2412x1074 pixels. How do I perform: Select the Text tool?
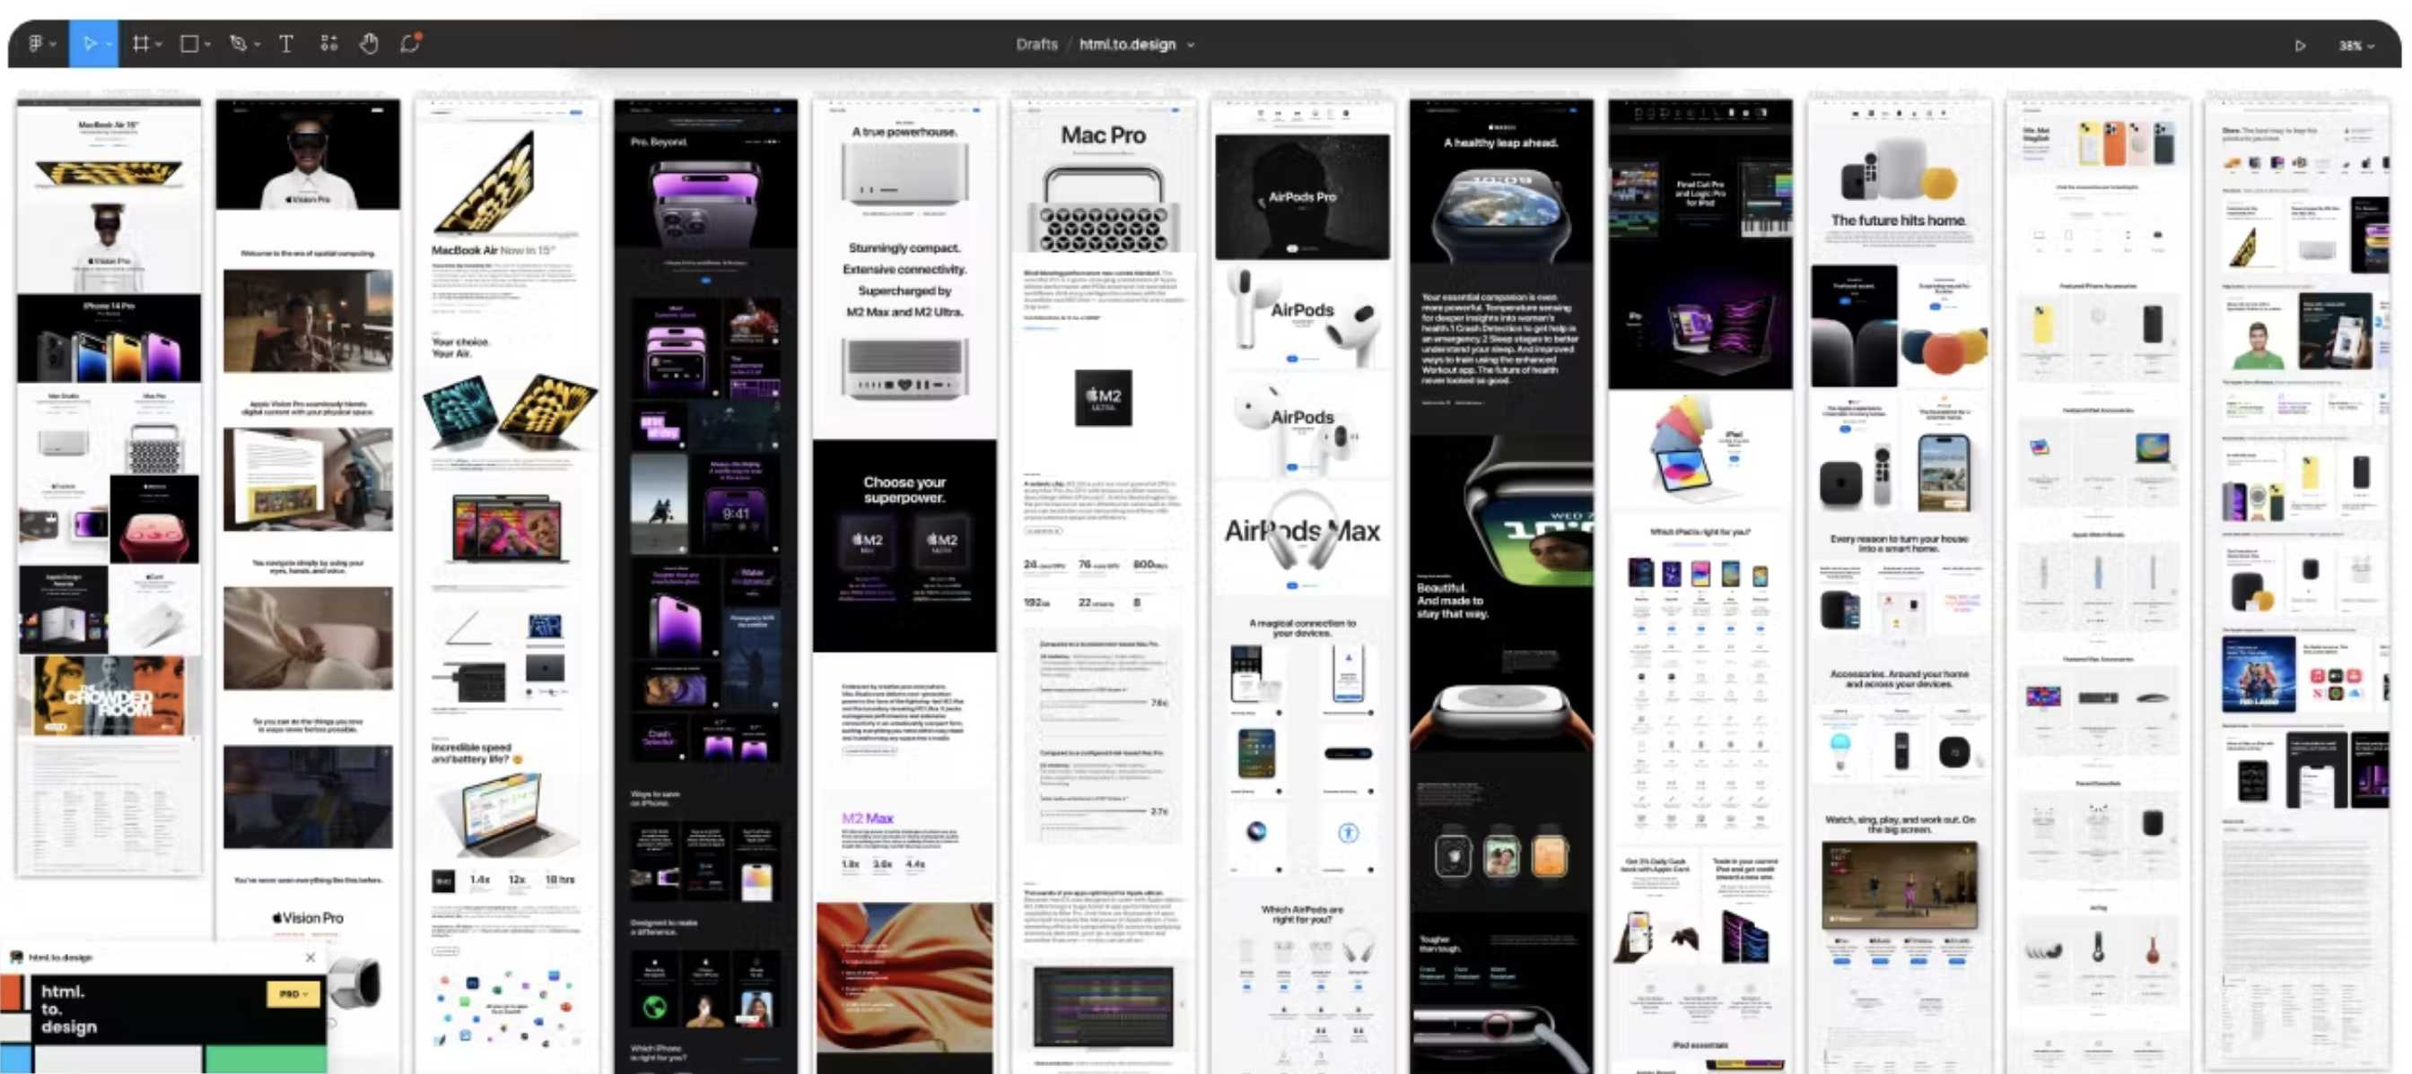pos(286,44)
